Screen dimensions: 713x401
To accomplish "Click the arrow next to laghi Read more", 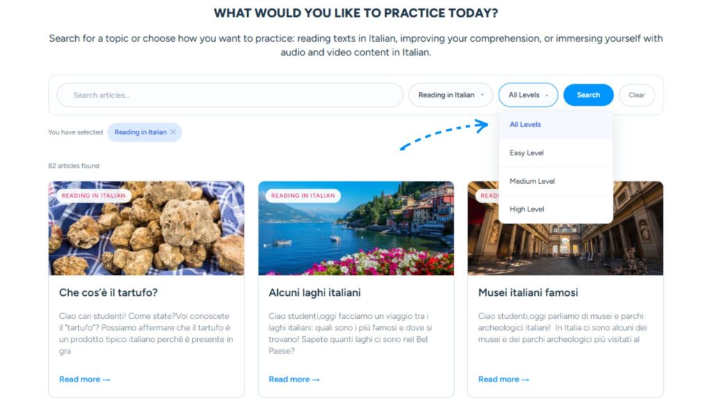I will coord(316,379).
